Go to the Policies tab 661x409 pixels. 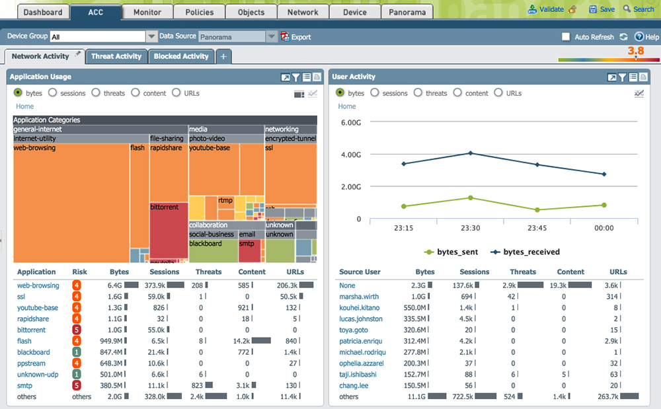pyautogui.click(x=200, y=12)
